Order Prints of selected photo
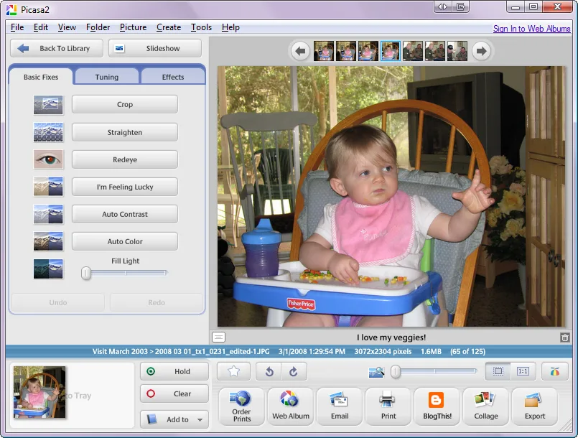Viewport: 578px width, 438px height. point(241,406)
